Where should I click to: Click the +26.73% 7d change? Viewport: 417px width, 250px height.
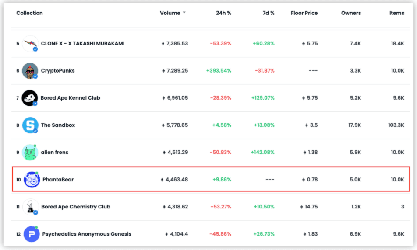click(x=264, y=234)
